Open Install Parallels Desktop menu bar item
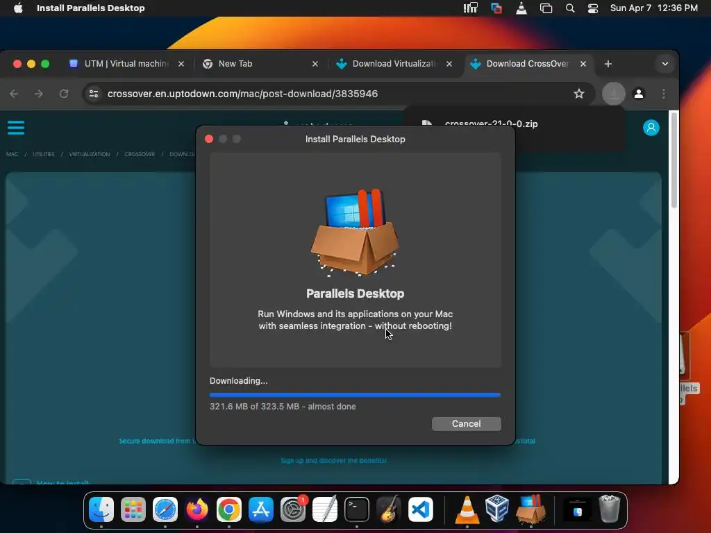The image size is (711, 533). [x=91, y=8]
